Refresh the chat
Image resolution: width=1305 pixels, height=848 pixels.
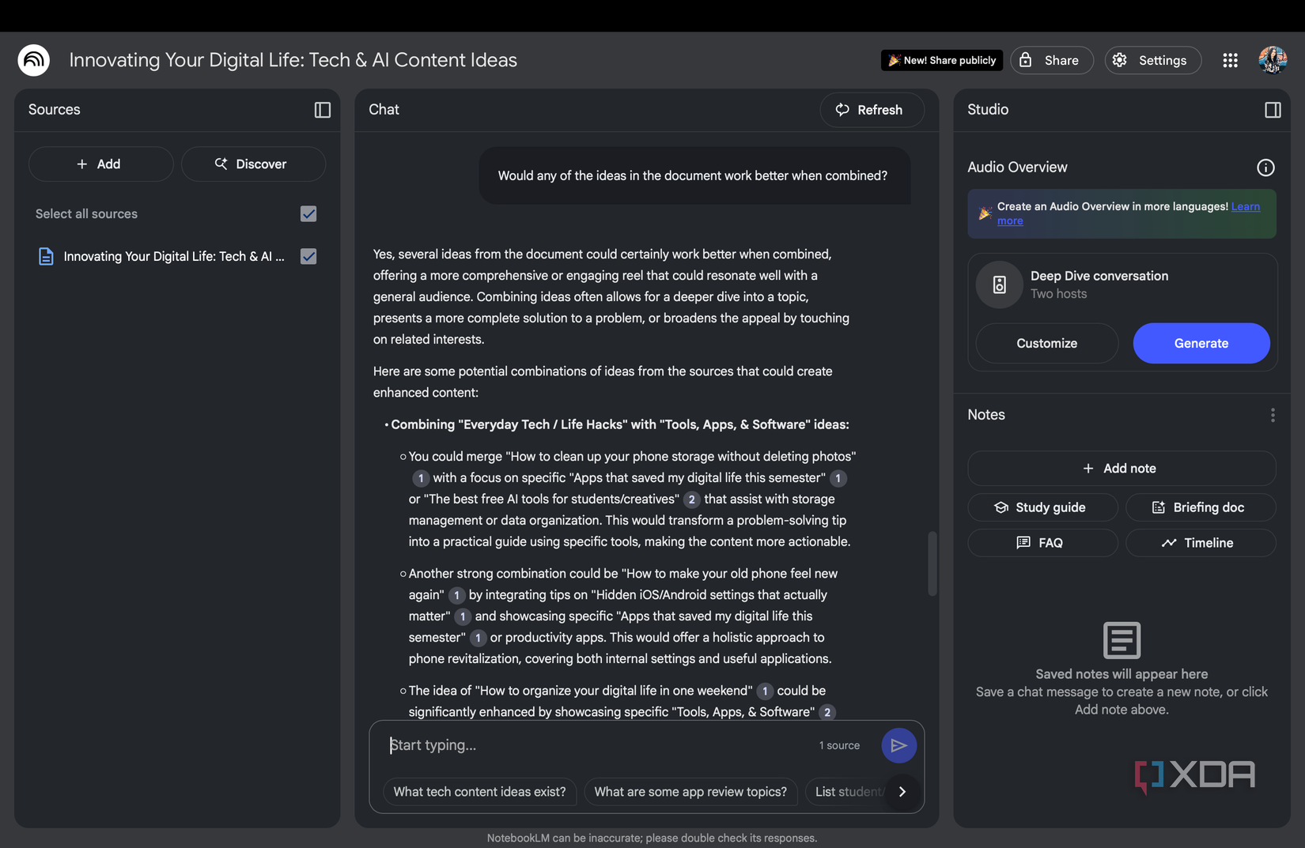coord(872,110)
